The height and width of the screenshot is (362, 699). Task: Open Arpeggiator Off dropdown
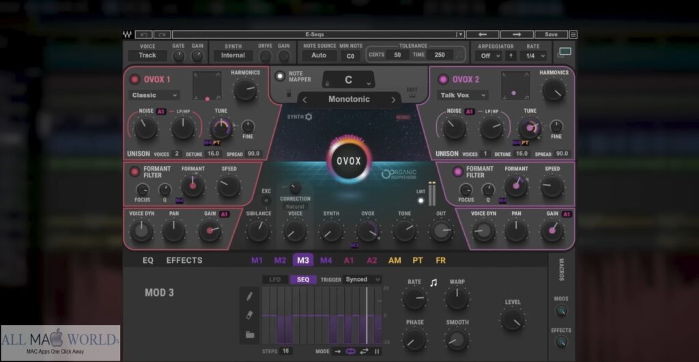pyautogui.click(x=489, y=56)
